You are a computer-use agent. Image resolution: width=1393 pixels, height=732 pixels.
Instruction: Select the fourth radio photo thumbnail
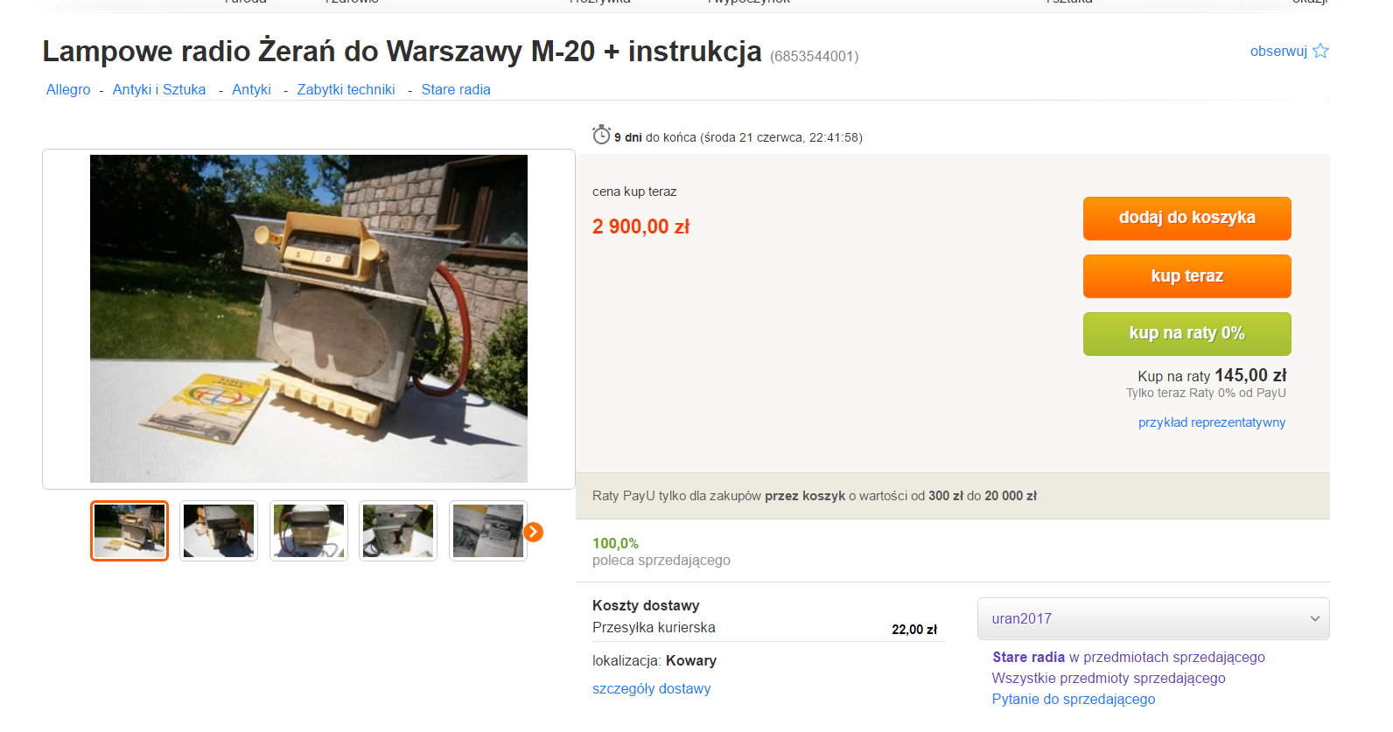pos(398,531)
